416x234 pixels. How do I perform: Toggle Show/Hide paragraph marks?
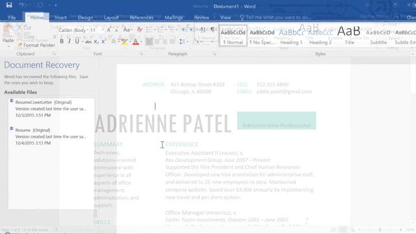tap(213, 30)
